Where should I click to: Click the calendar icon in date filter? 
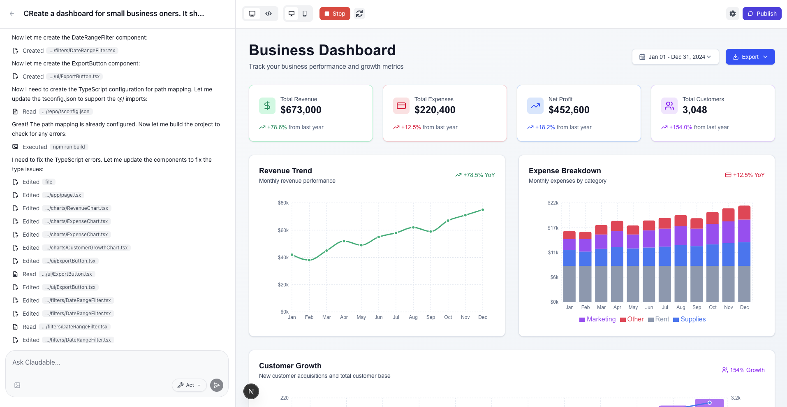point(642,57)
